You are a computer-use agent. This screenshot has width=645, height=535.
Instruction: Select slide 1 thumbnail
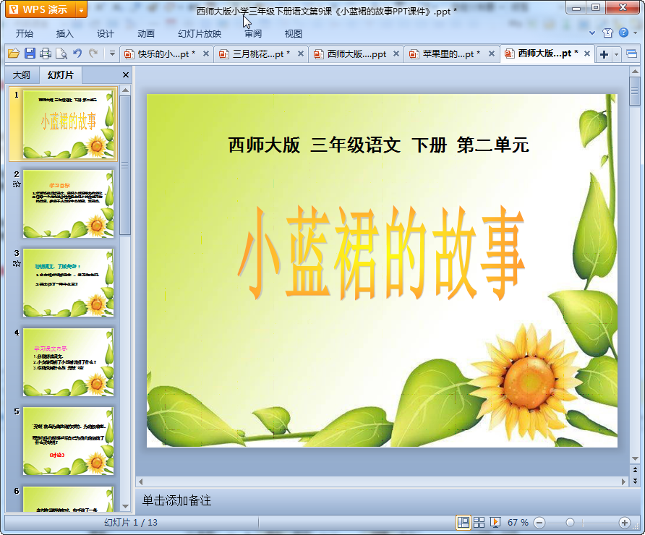tap(68, 124)
